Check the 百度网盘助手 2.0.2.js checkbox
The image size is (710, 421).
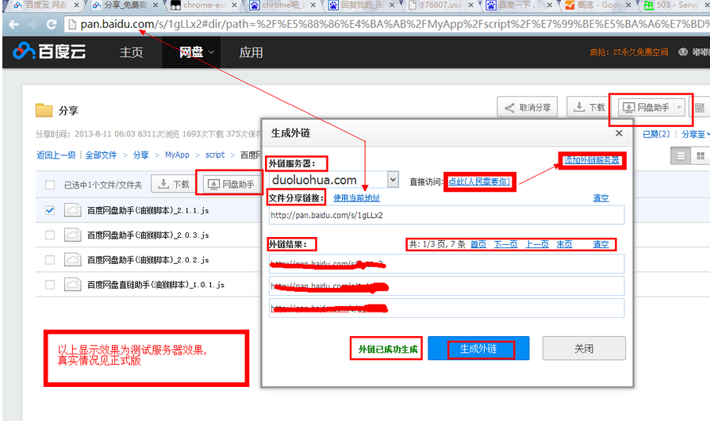[x=50, y=260]
